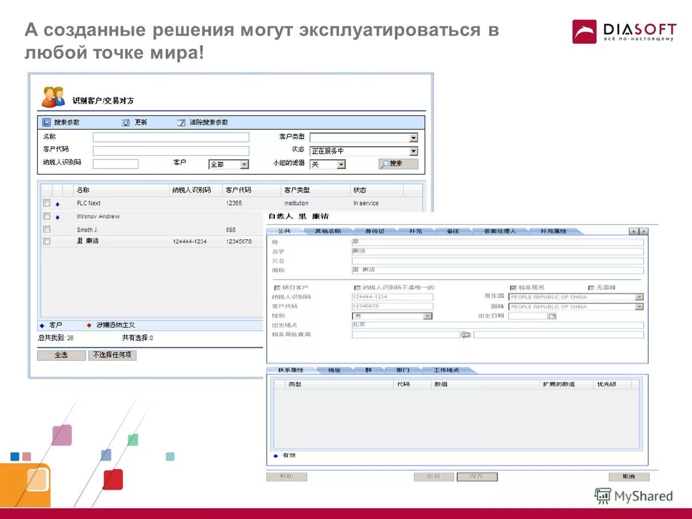Click the magnifier 搜索 search icon
The height and width of the screenshot is (519, 692).
[386, 163]
